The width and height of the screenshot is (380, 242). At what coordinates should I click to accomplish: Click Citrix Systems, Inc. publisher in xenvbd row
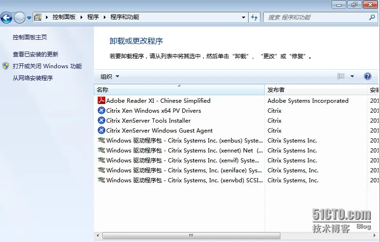coord(293,180)
